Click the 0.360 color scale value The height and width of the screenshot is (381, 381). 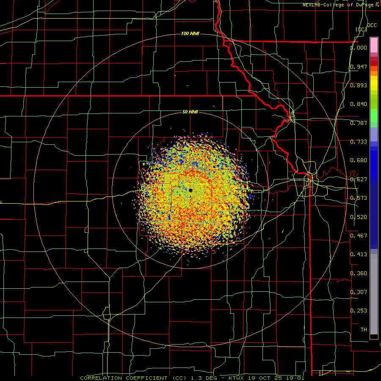coord(359,273)
